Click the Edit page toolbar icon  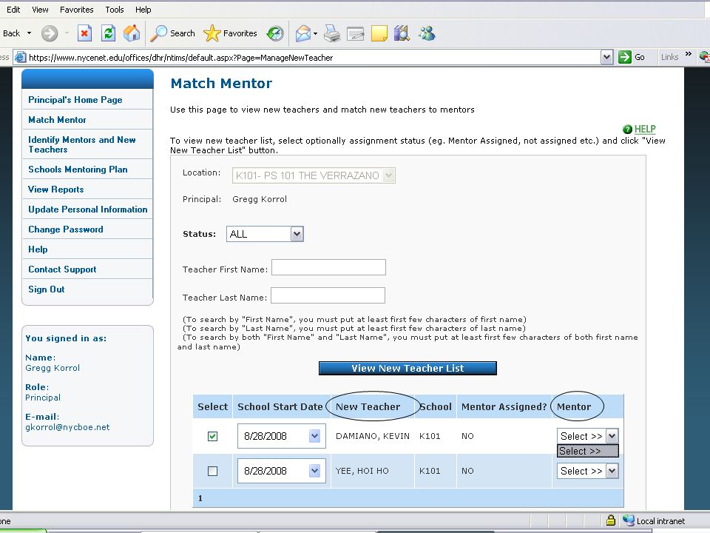point(356,33)
